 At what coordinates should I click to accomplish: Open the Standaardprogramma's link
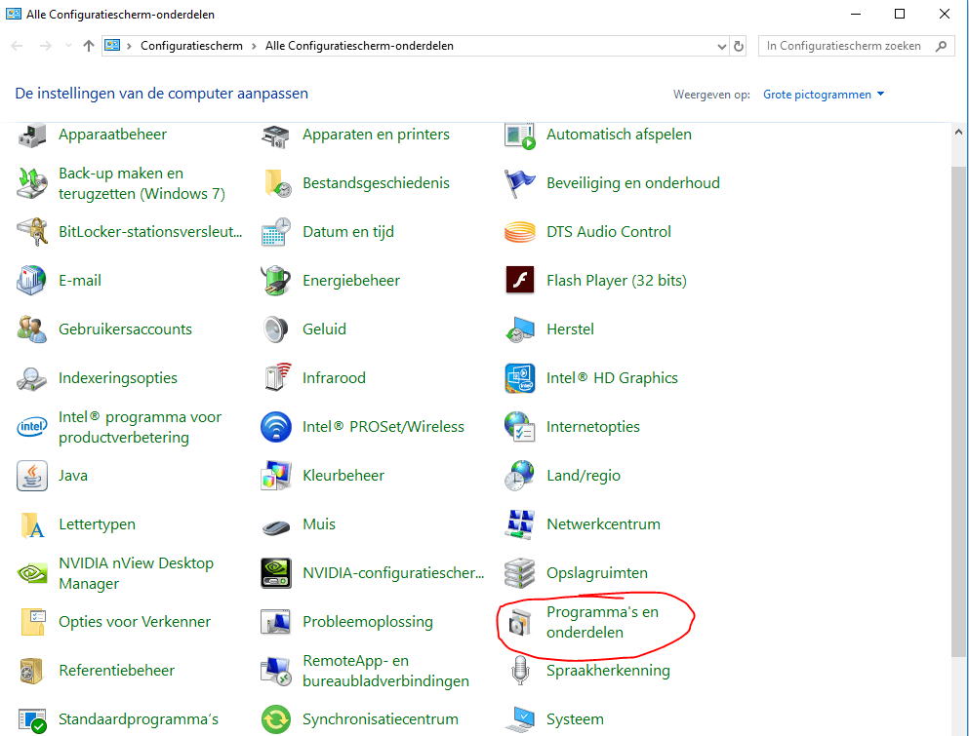[139, 720]
